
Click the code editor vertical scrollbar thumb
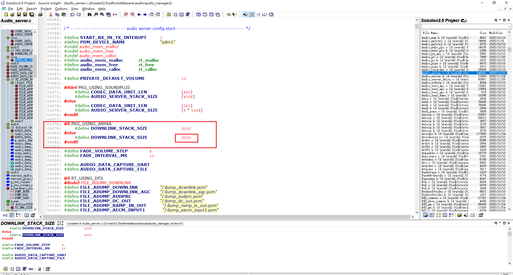point(417,26)
